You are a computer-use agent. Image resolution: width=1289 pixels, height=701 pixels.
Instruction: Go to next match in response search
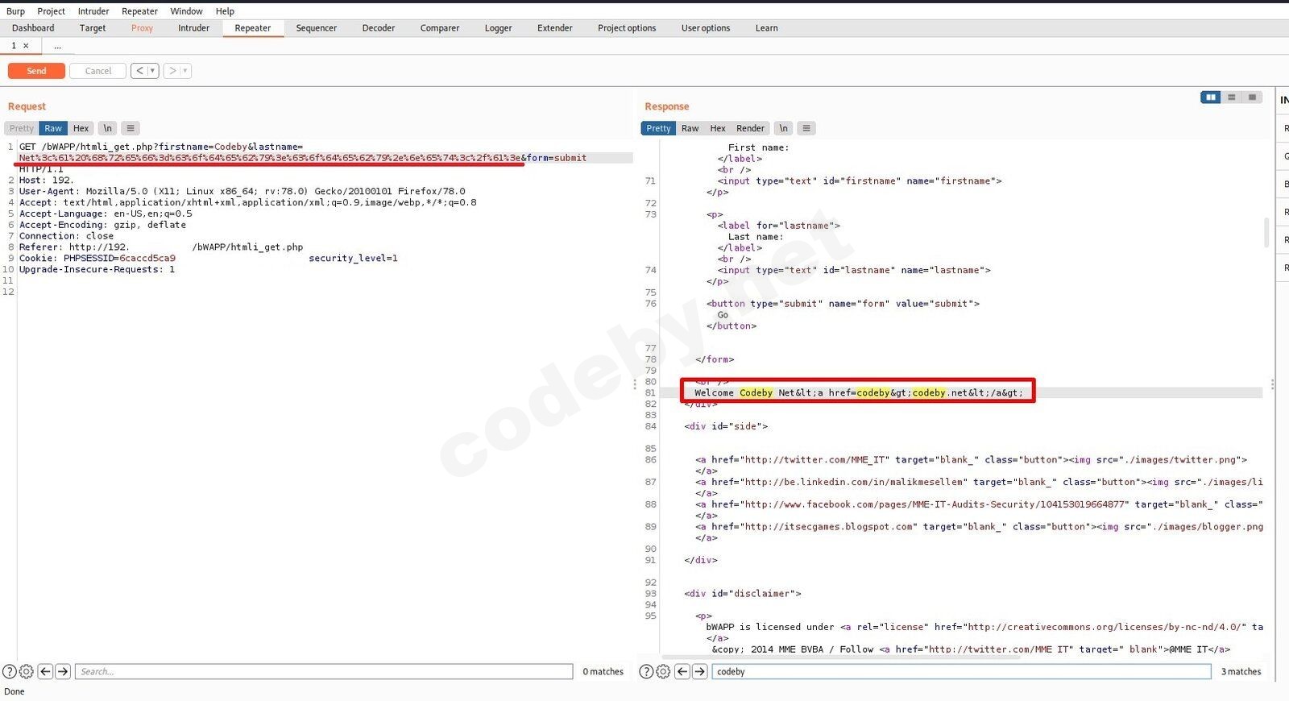(x=699, y=671)
